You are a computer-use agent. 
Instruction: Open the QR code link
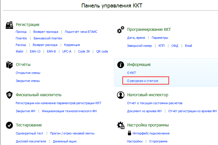pyautogui.click(x=102, y=51)
